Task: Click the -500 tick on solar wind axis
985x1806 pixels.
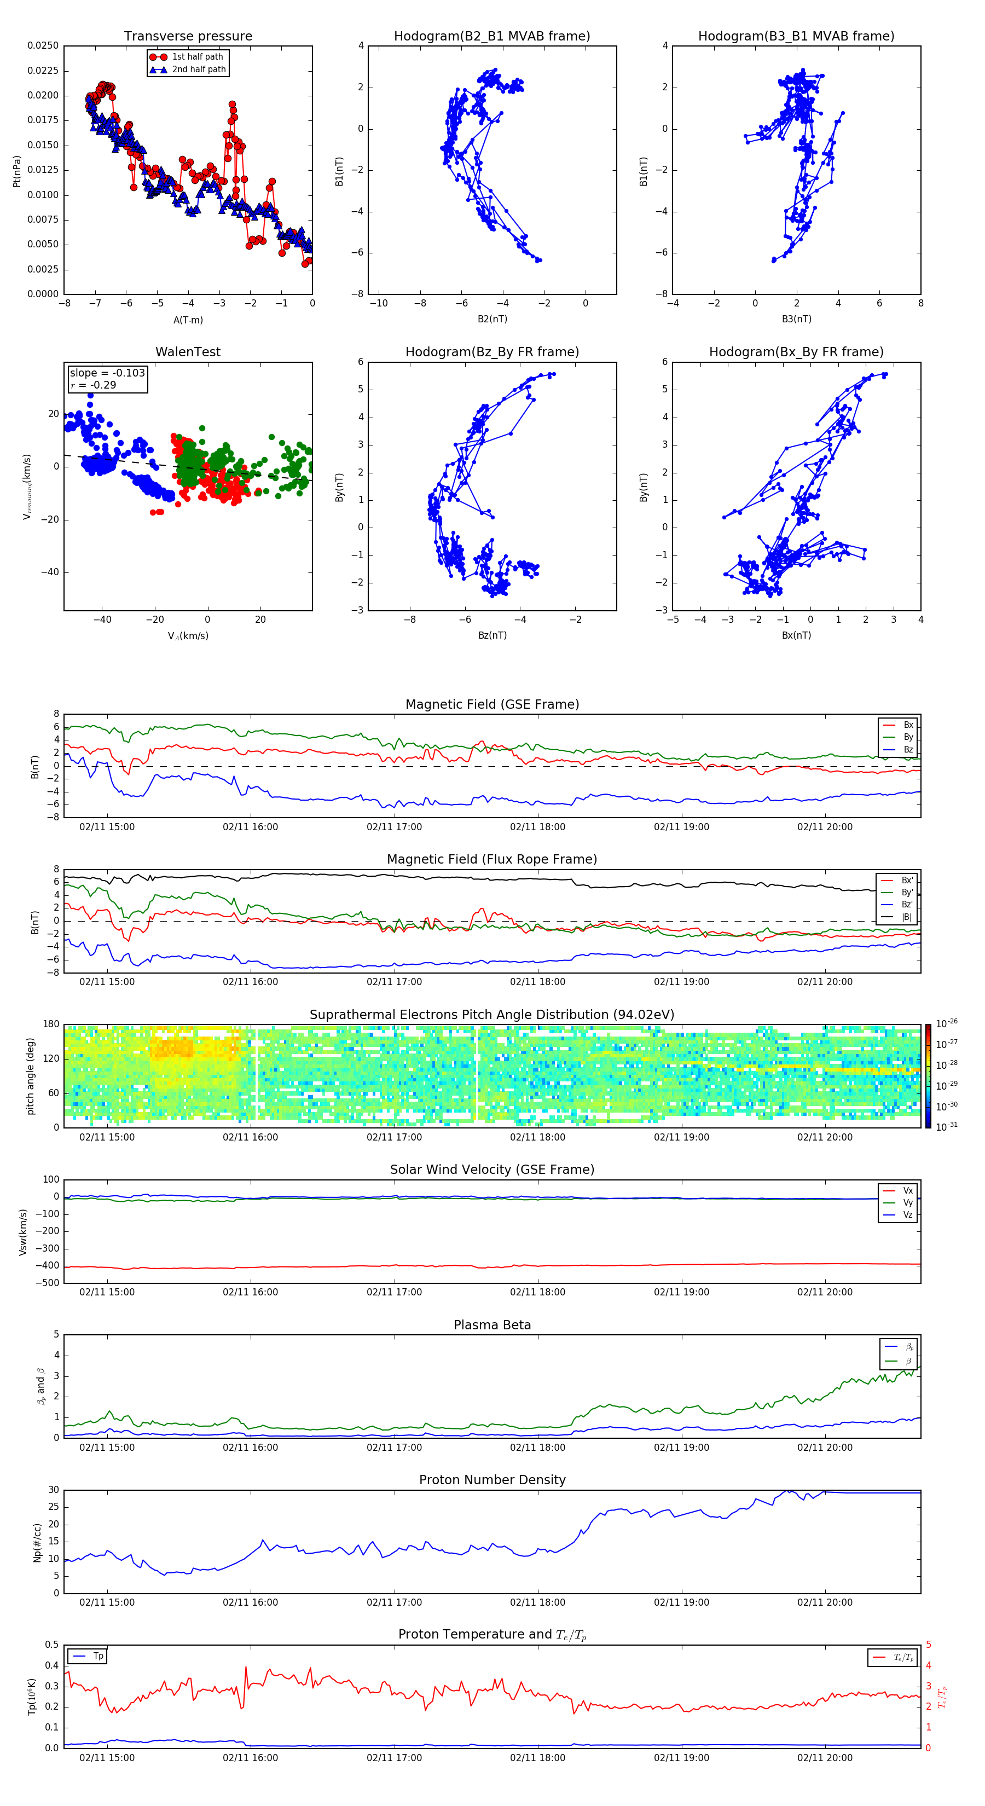Action: click(47, 1283)
